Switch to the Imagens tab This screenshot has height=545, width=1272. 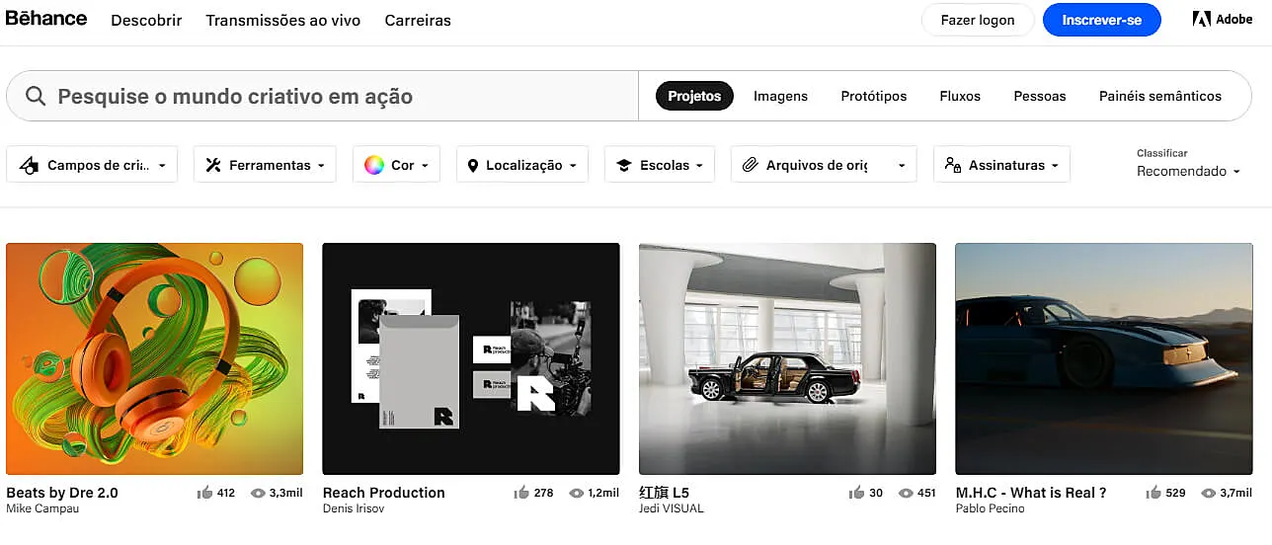(780, 96)
